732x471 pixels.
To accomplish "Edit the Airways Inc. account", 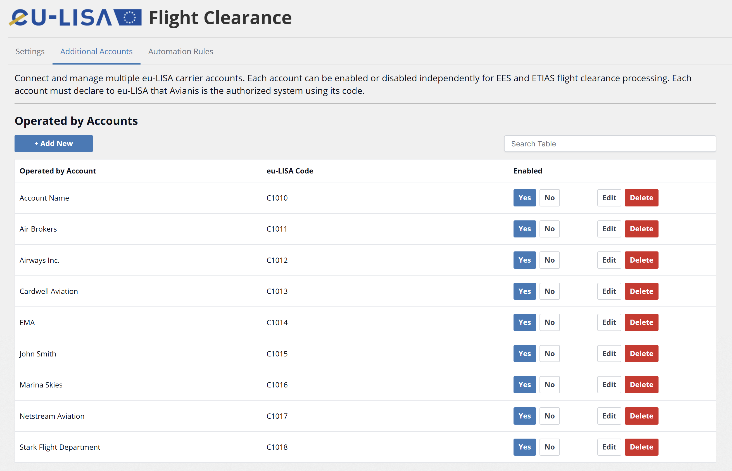I will [609, 260].
